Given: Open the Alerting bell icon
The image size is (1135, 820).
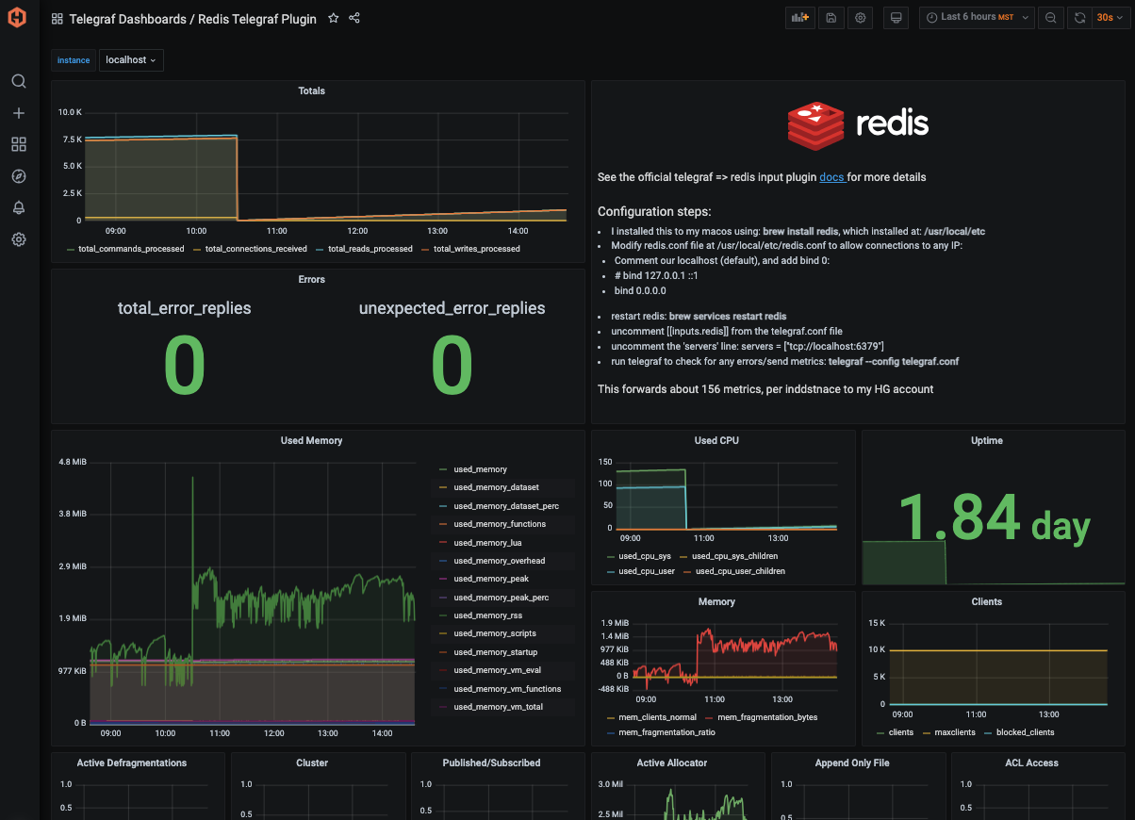Looking at the screenshot, I should coord(18,207).
